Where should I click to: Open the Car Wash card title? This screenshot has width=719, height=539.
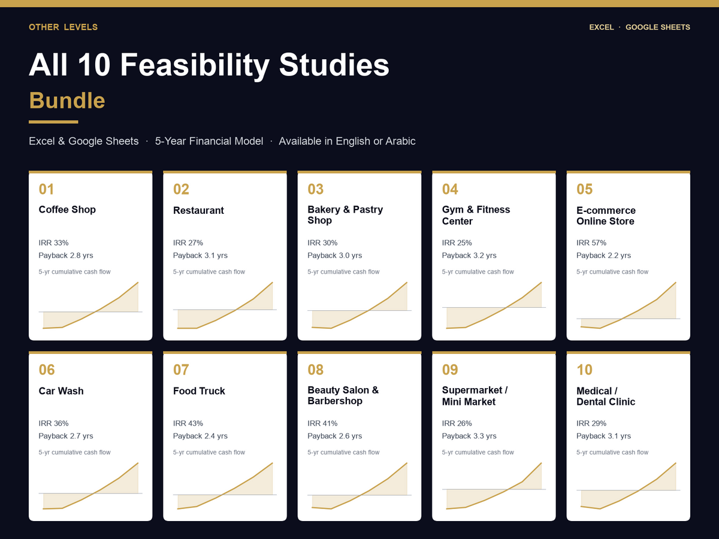[x=61, y=391]
